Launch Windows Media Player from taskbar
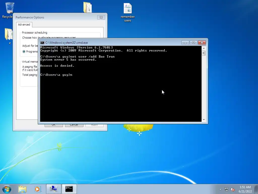Image resolution: width=258 pixels, height=194 pixels. pyautogui.click(x=38, y=189)
